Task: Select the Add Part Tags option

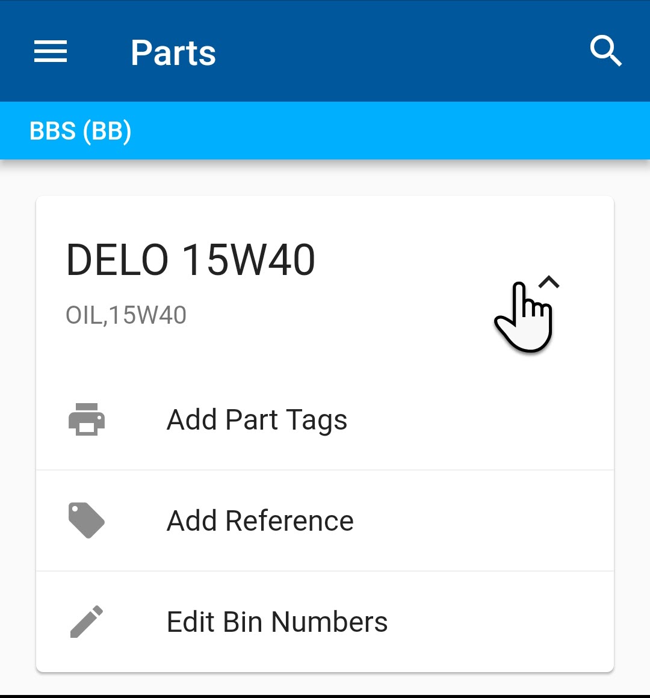Action: (x=256, y=420)
